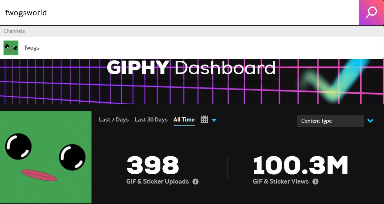Click the 398 uploads count
384x204 pixels.
[x=153, y=165]
